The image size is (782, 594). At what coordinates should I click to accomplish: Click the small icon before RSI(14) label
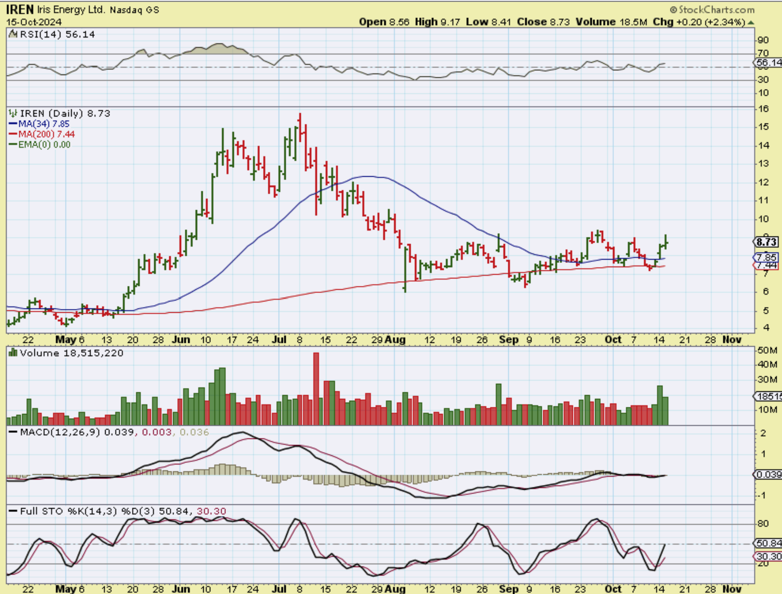[13, 34]
